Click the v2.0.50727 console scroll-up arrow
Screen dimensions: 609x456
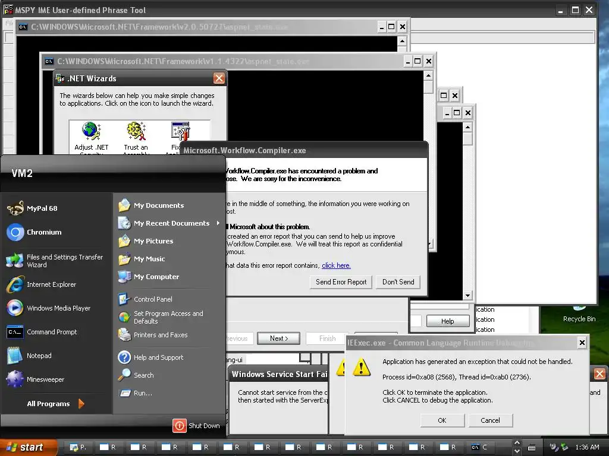[x=402, y=41]
